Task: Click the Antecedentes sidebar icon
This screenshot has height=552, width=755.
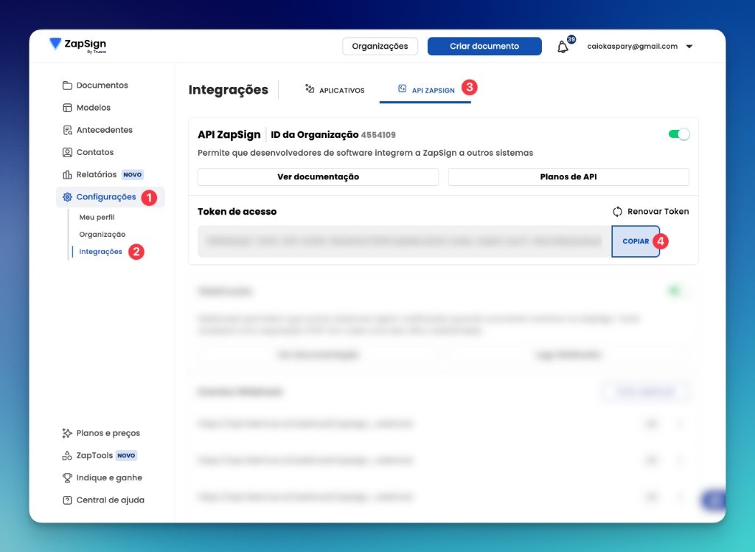Action: (x=66, y=130)
